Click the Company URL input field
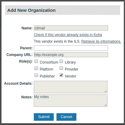Screen dimensions: 125x125 tap(71, 55)
